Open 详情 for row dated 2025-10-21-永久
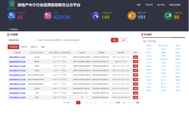 pos(135,62)
